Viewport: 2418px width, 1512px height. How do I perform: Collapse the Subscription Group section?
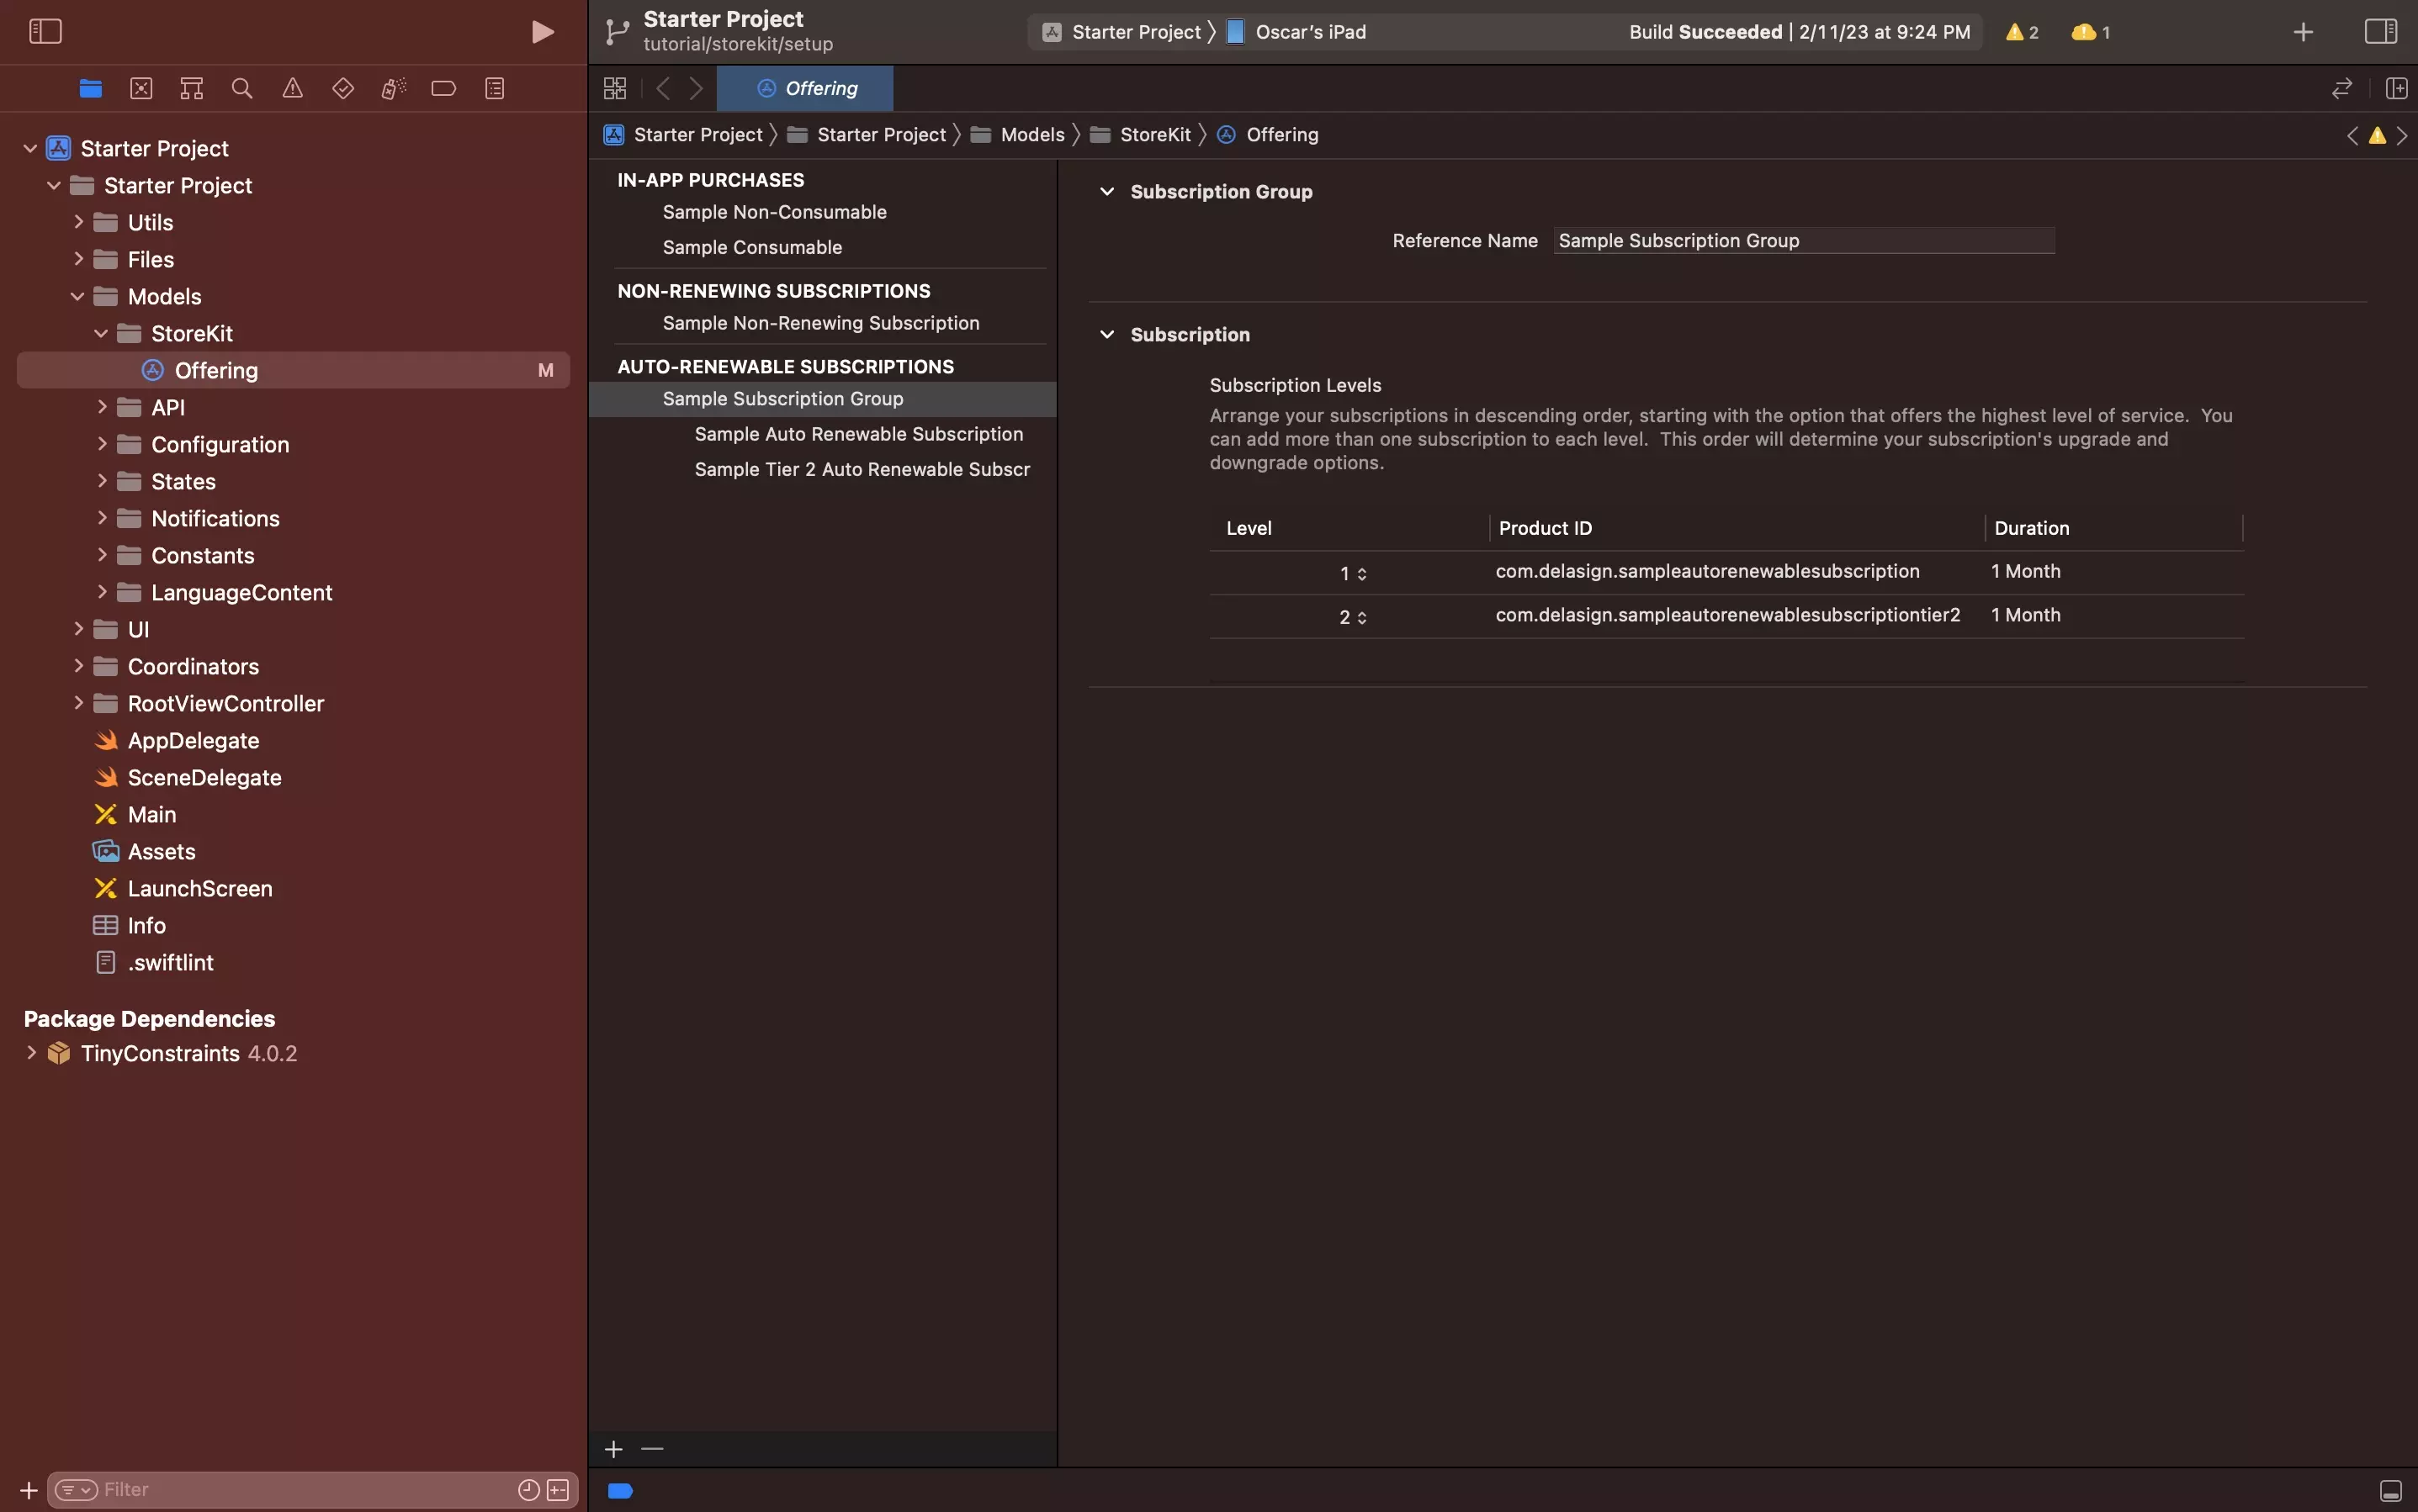pos(1106,191)
